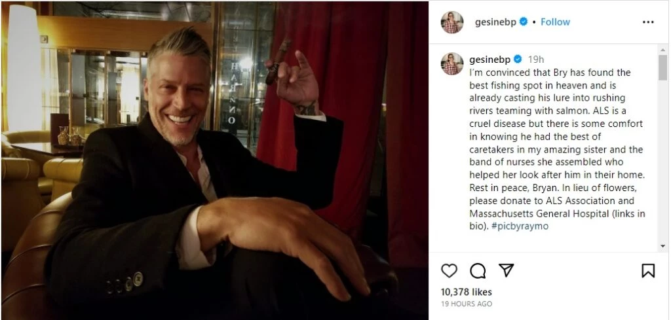The width and height of the screenshot is (671, 320).
Task: Like the post with the heart icon
Action: [449, 270]
